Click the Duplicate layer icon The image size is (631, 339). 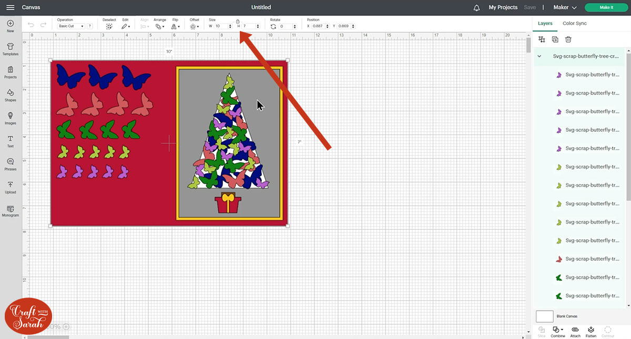coord(555,39)
